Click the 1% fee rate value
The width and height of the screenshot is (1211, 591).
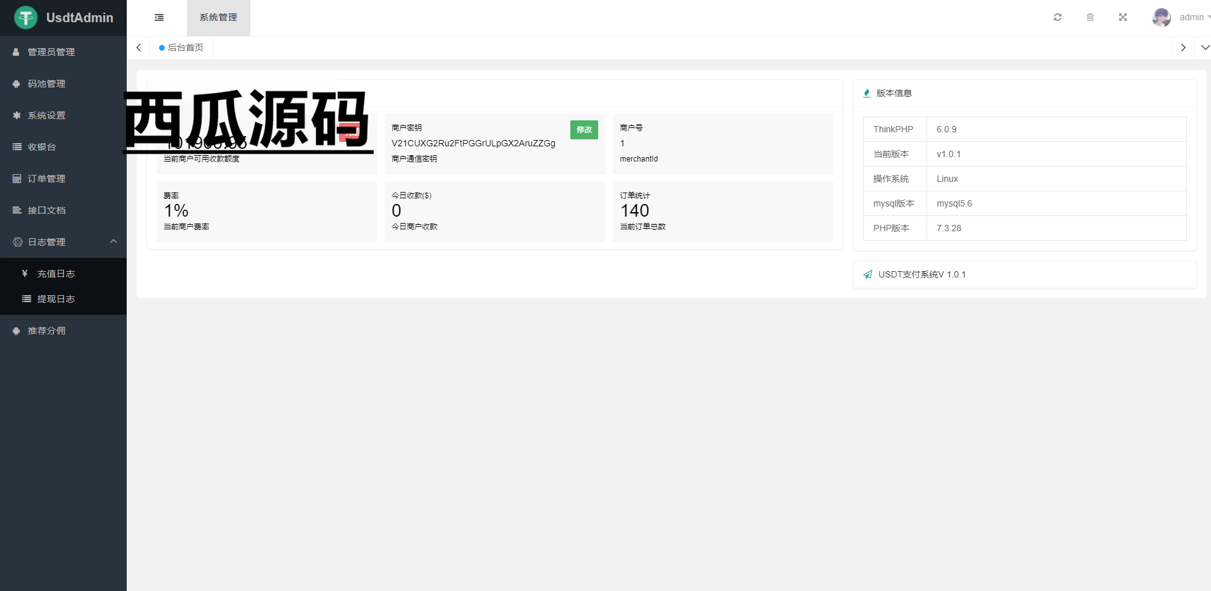[176, 211]
